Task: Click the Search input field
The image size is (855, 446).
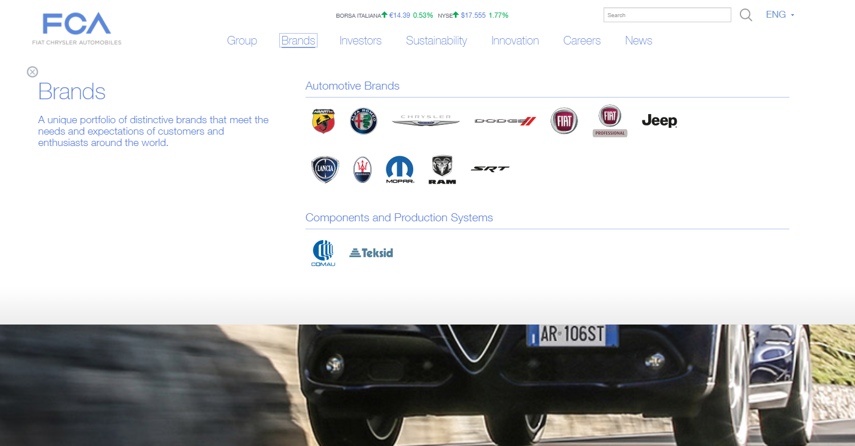Action: point(667,15)
